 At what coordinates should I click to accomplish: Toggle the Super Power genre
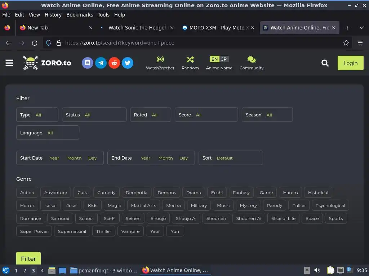point(34,231)
